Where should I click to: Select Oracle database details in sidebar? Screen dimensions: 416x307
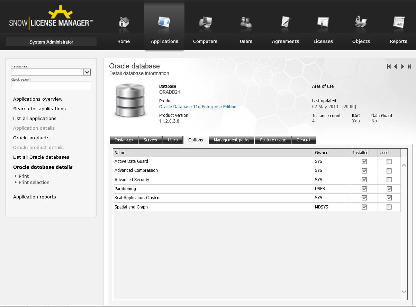tap(43, 167)
